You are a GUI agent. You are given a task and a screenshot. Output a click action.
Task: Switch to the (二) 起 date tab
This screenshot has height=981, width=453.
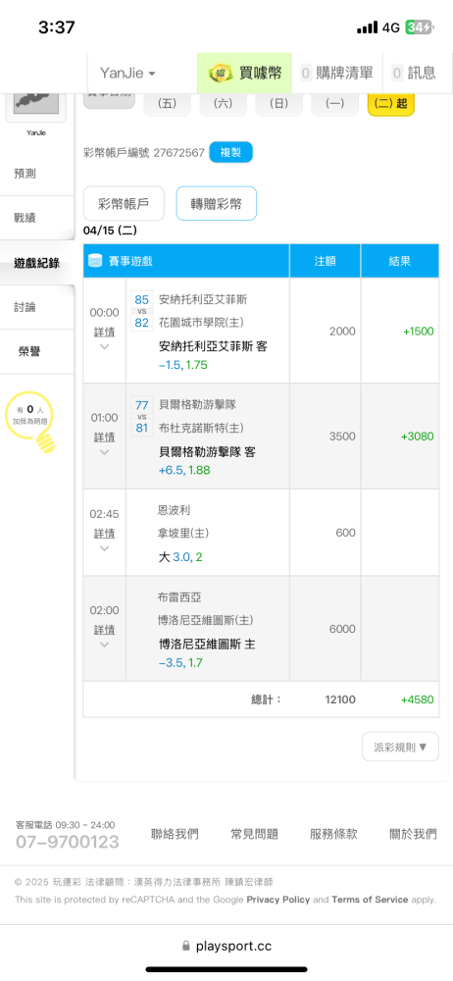(391, 104)
